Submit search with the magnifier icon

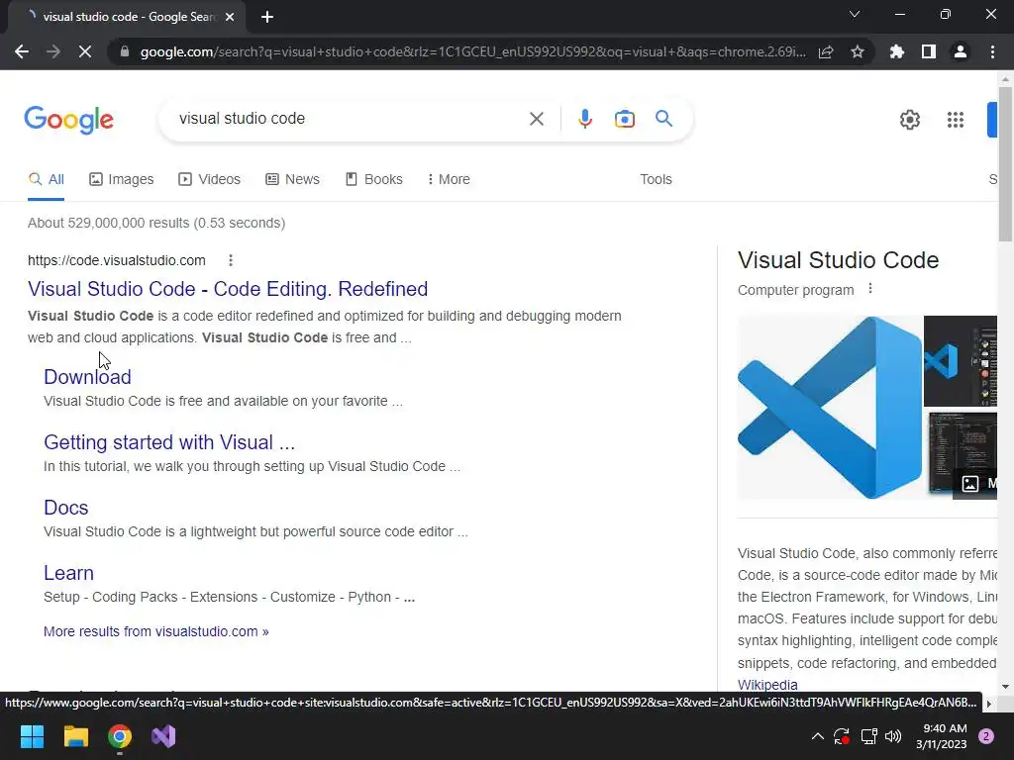[x=664, y=119]
